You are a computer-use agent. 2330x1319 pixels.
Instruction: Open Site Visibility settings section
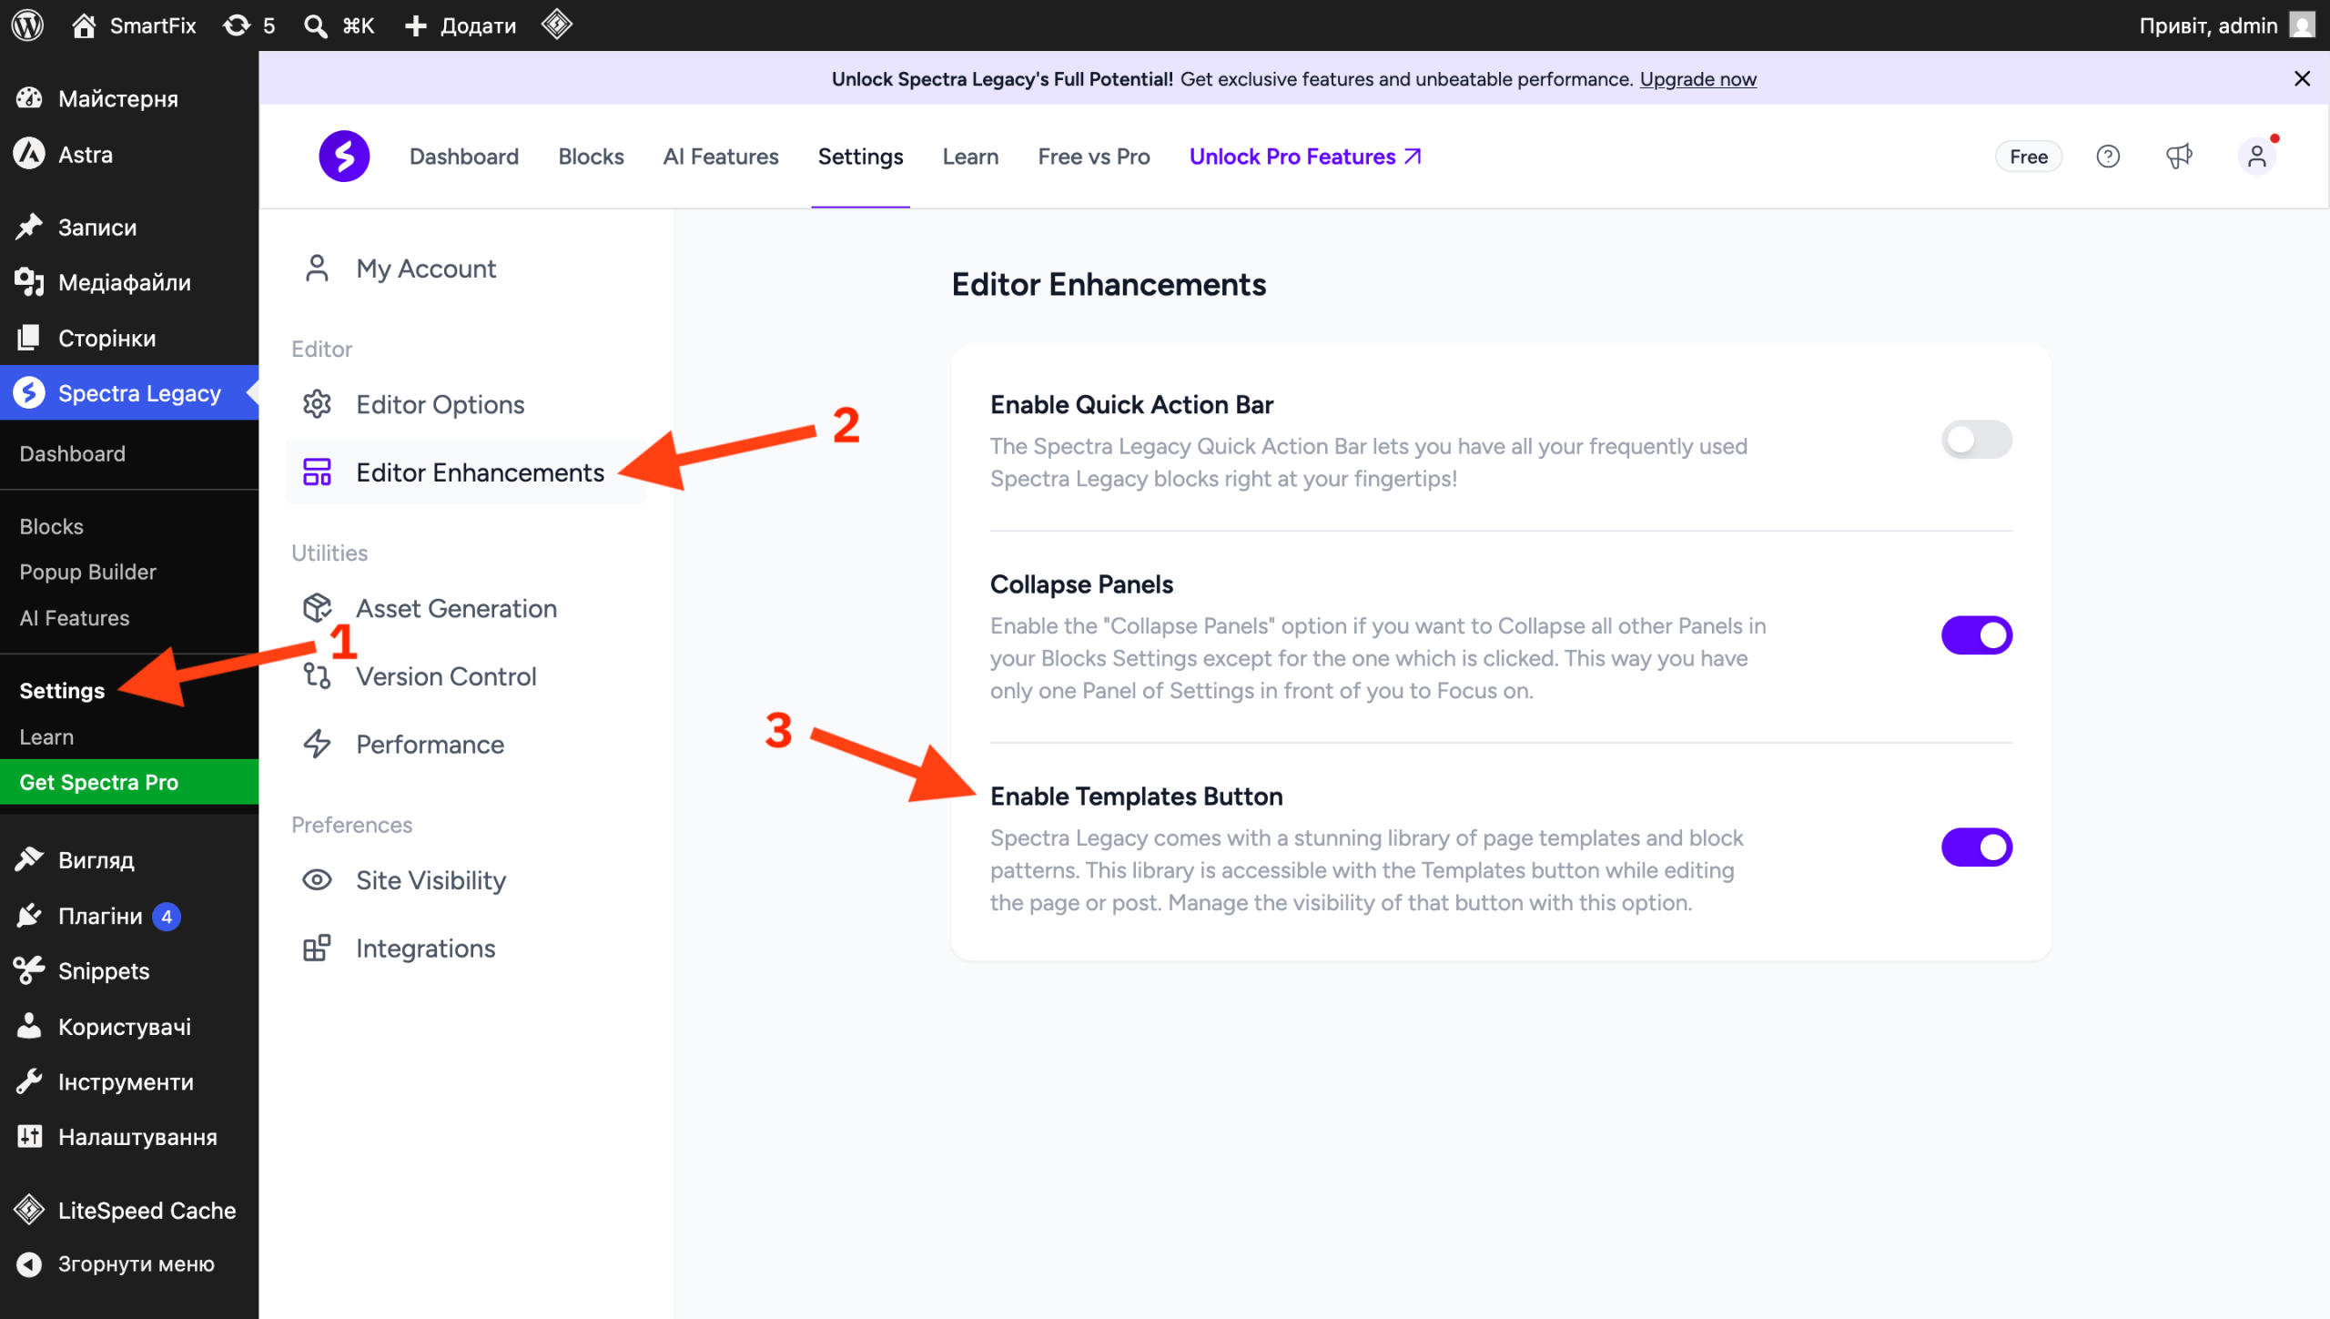[466, 880]
